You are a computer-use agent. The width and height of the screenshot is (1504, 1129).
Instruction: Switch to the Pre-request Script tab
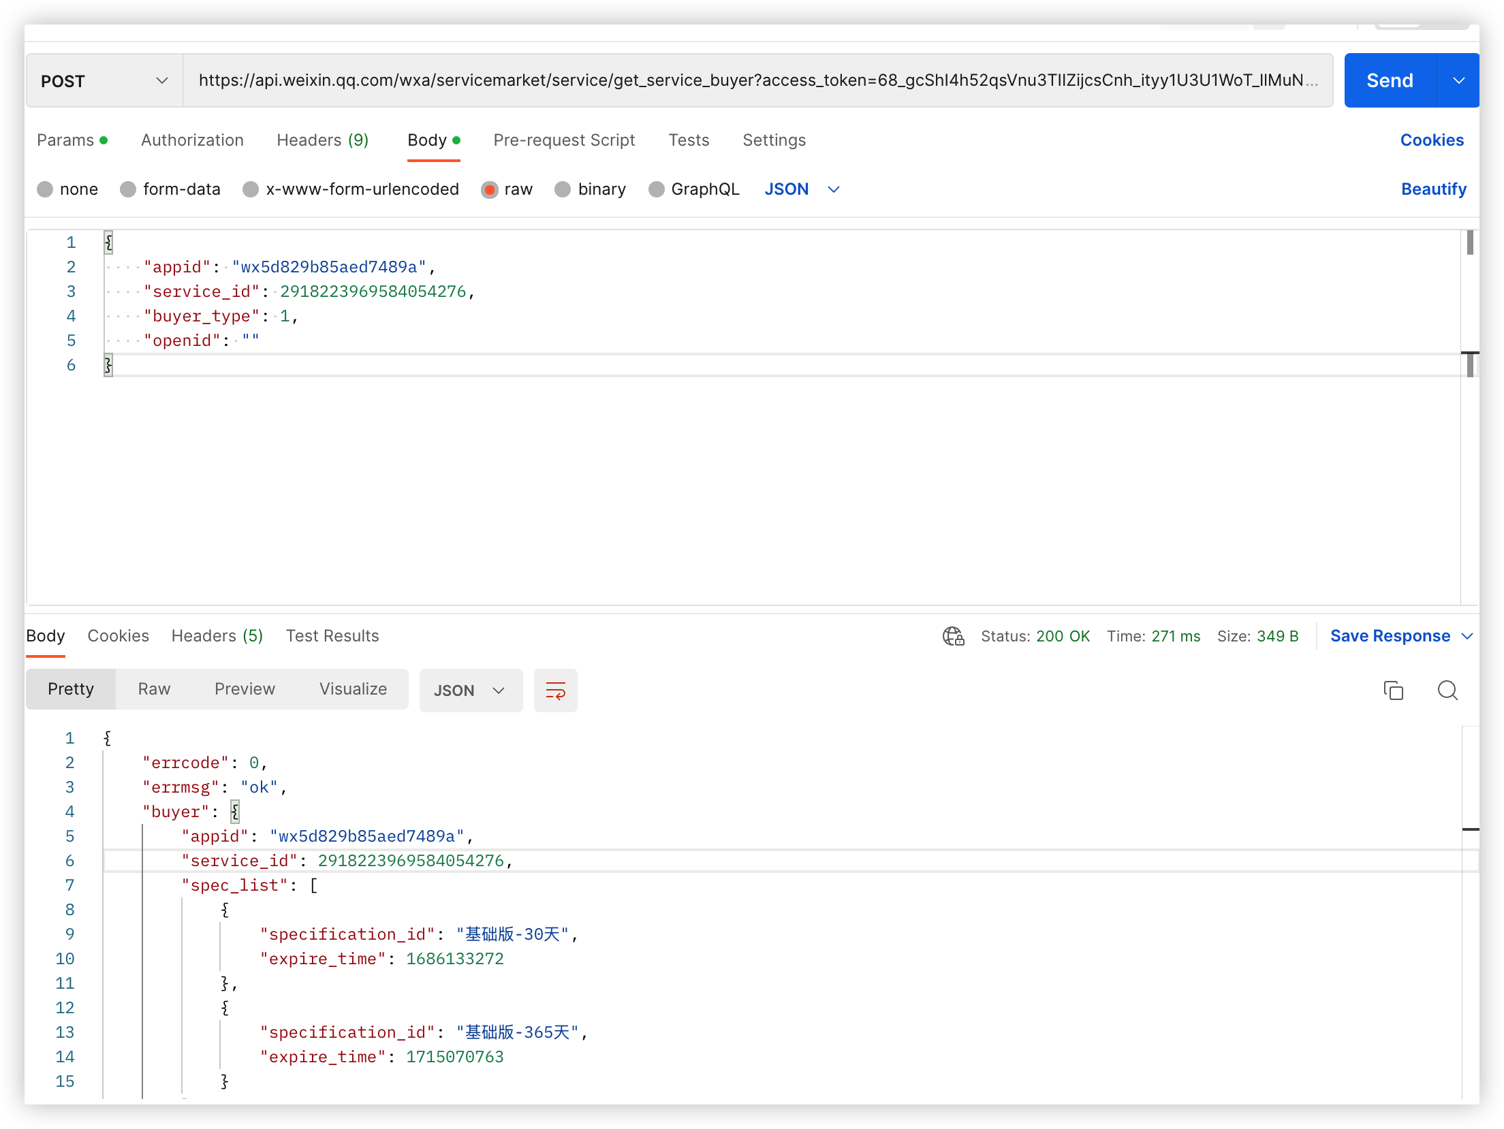[x=564, y=140]
